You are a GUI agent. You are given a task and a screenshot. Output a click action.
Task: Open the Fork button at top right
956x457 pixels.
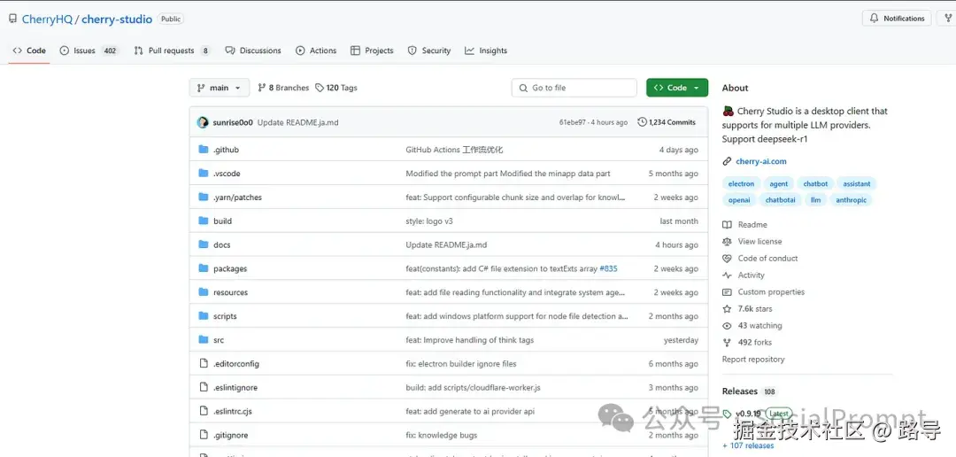pos(949,19)
